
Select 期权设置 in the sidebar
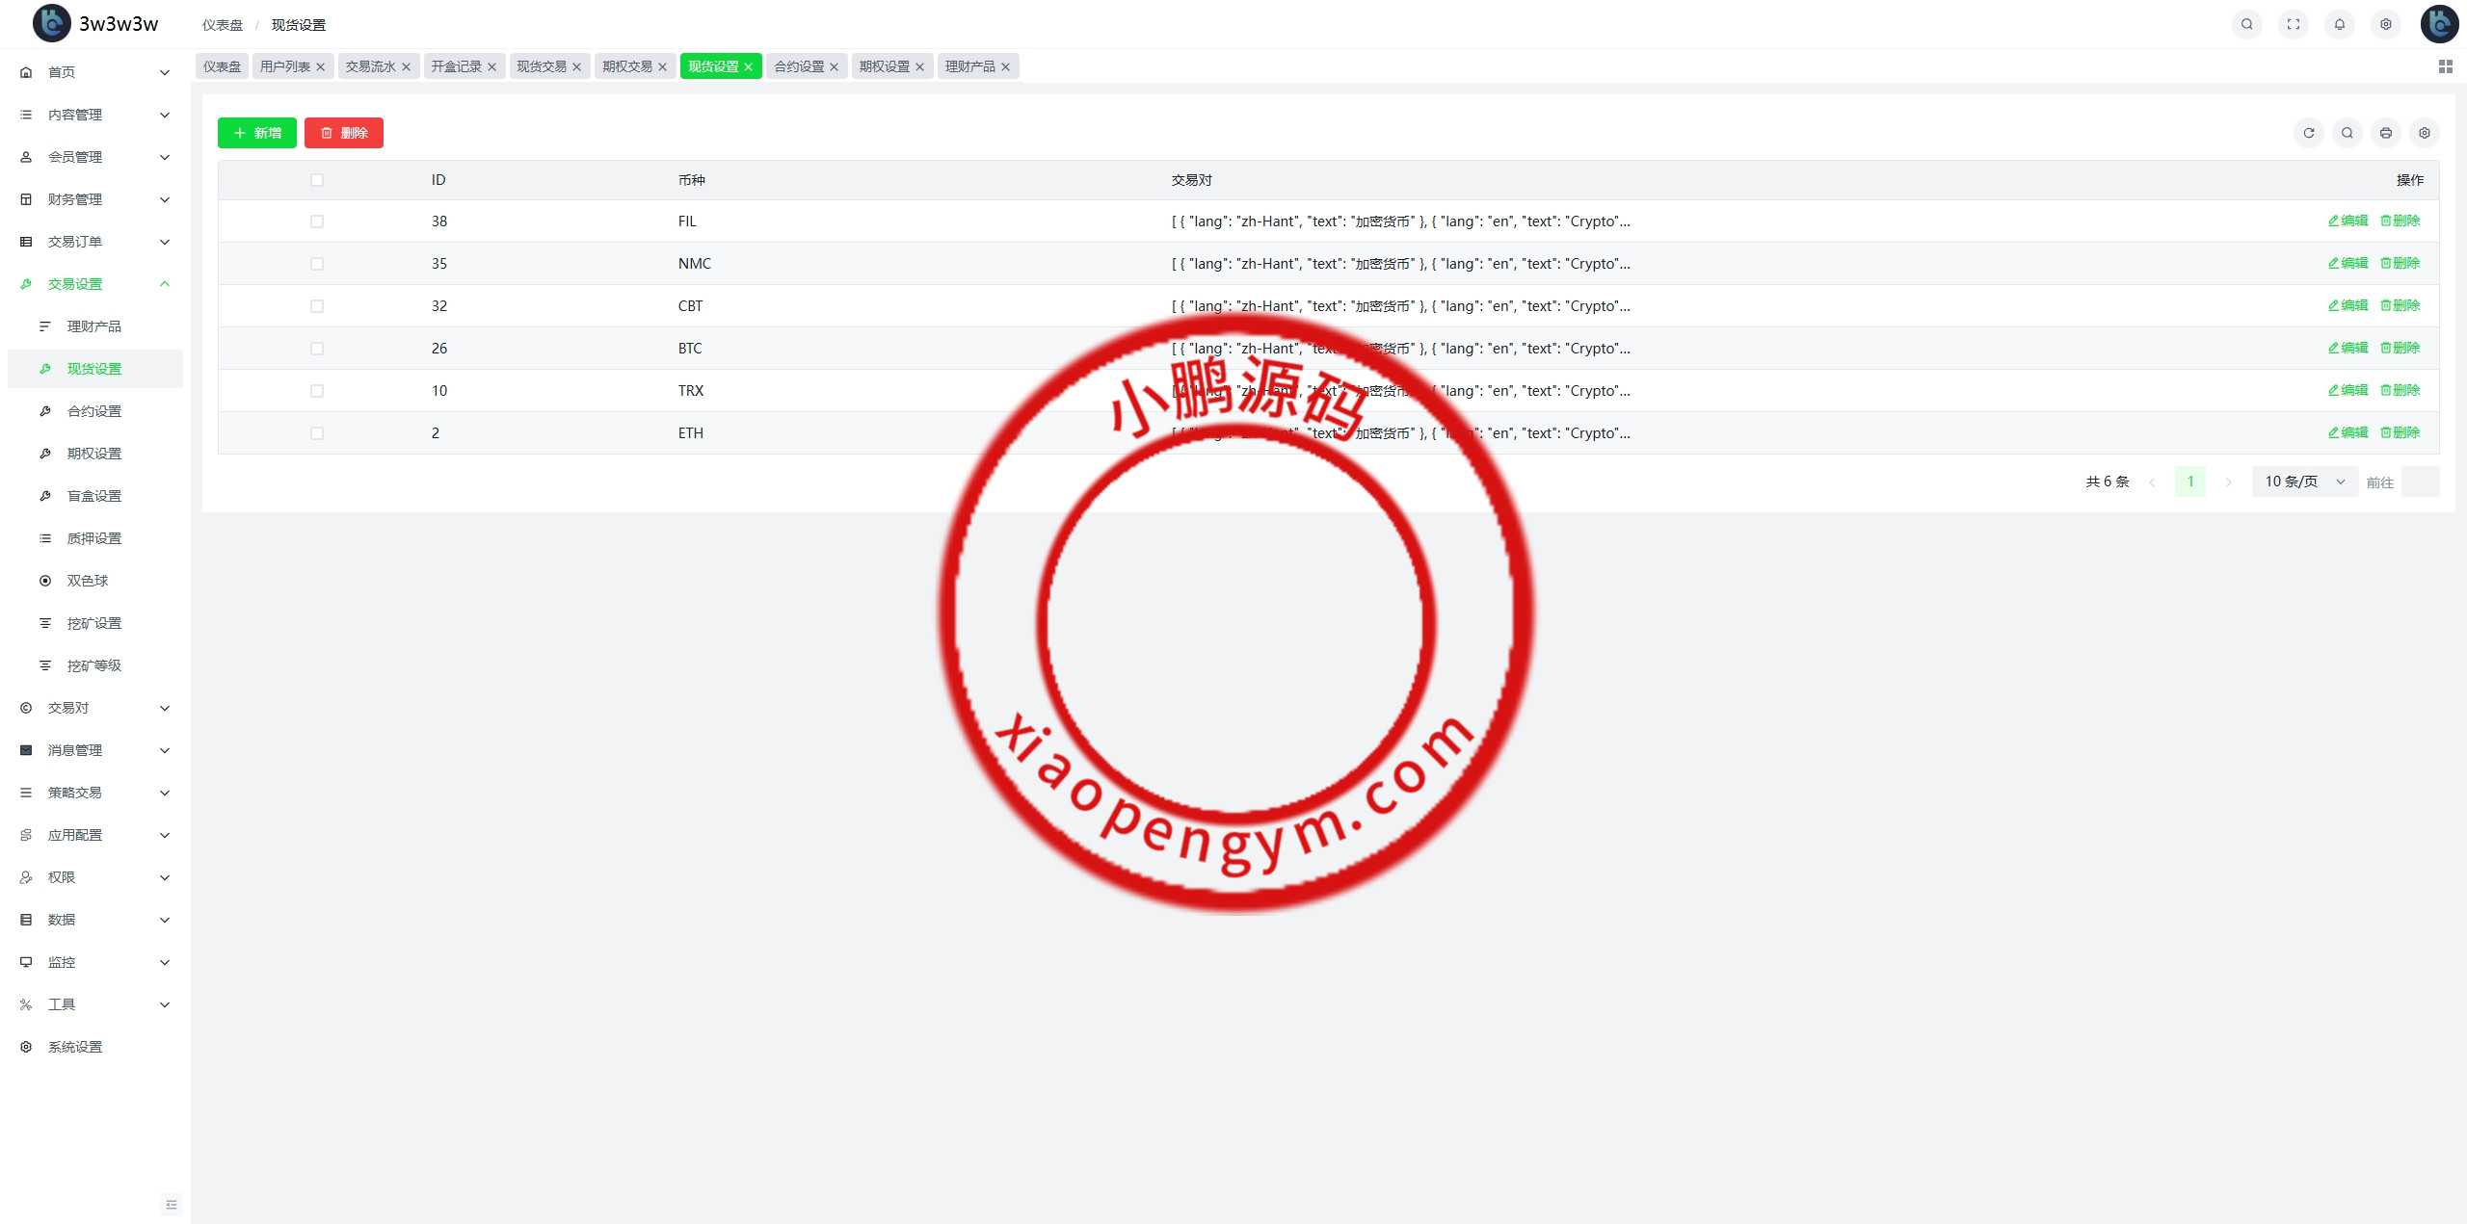pos(93,453)
